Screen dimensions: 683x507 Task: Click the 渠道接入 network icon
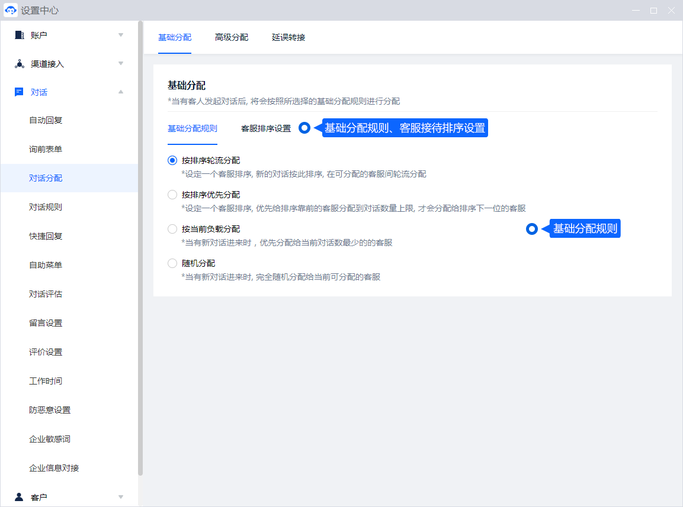pos(19,63)
